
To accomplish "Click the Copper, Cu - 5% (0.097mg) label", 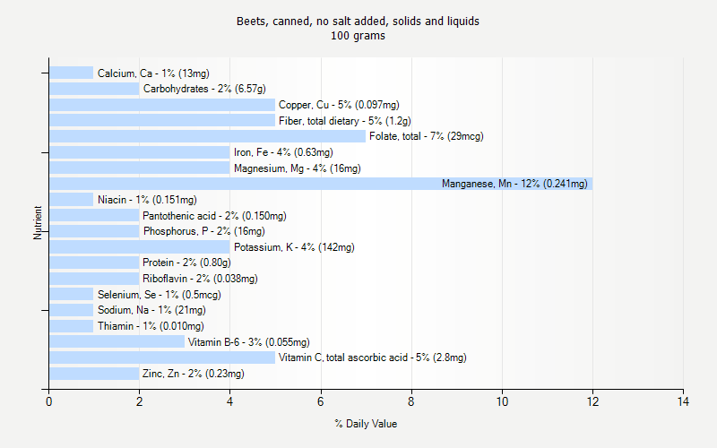I will (x=339, y=105).
